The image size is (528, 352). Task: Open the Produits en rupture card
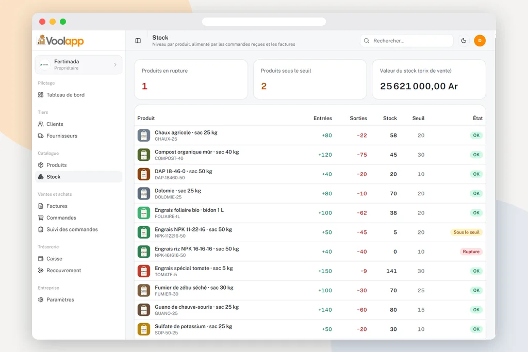point(191,79)
